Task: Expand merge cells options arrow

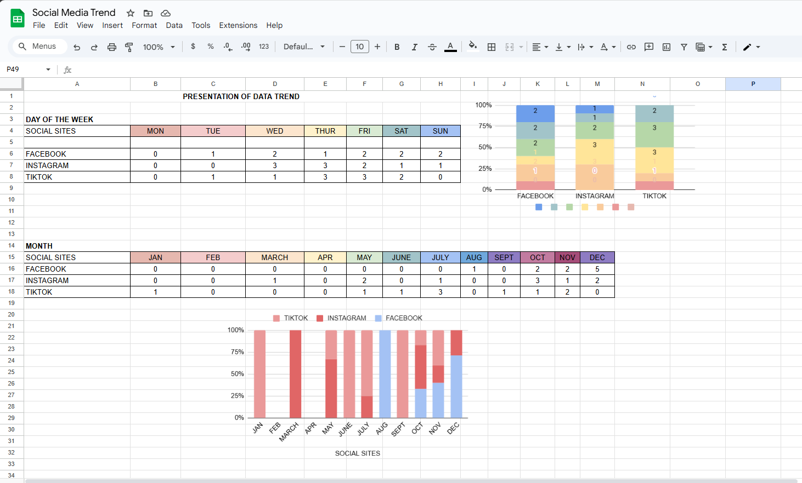Action: [521, 47]
